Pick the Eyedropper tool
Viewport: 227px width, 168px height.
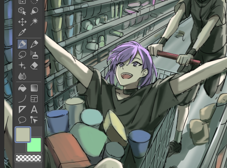22,32
